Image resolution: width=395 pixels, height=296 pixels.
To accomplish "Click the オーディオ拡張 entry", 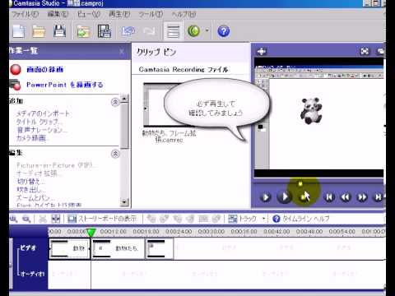I will click(39, 173).
